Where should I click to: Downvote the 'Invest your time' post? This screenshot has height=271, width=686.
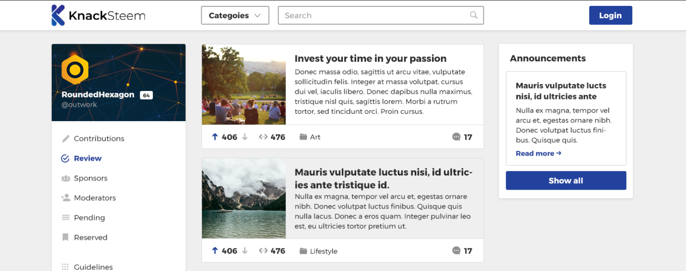coord(245,137)
